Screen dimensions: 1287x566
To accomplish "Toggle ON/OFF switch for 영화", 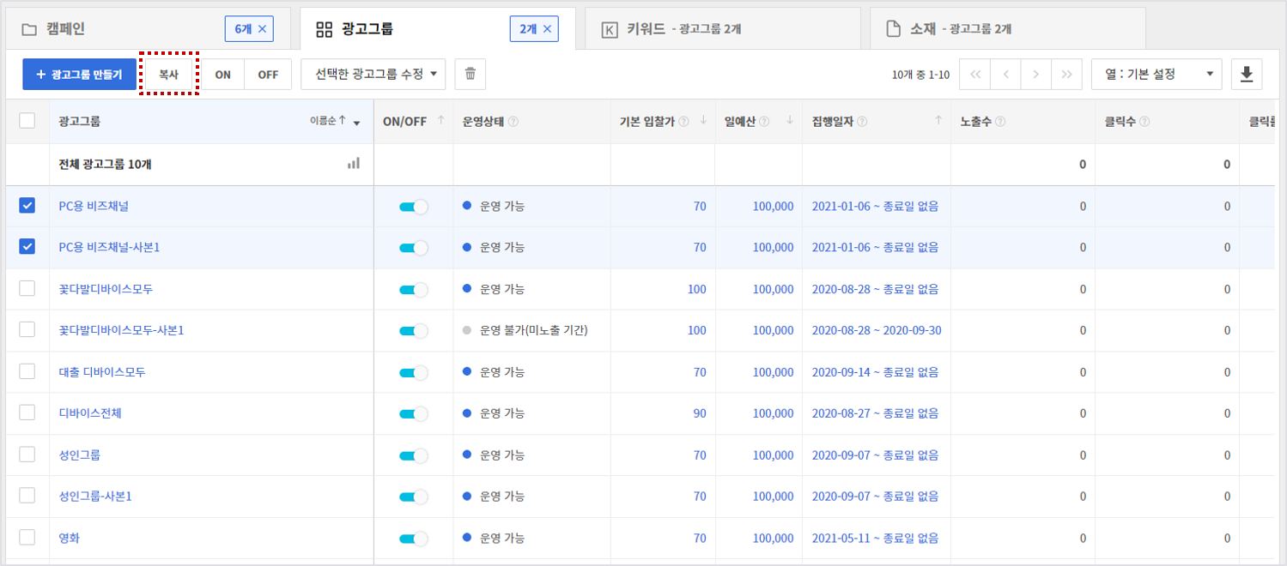I will 413,539.
